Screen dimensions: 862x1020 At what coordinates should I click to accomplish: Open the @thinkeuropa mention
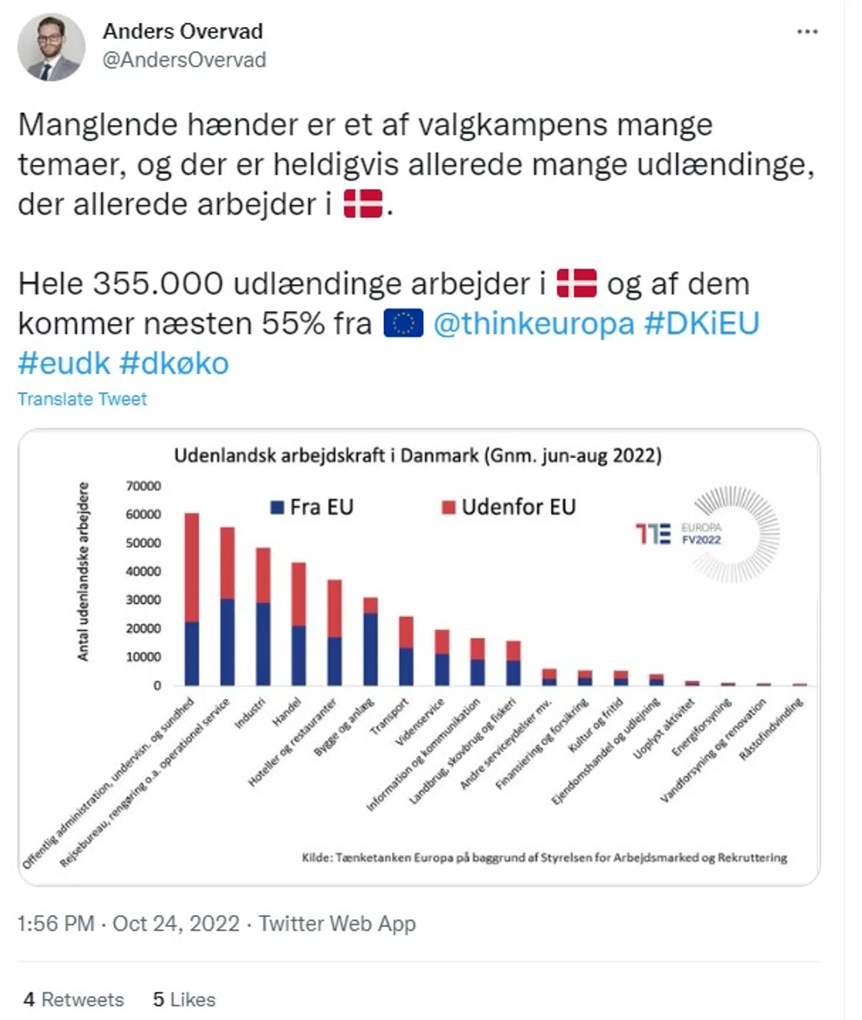click(533, 323)
